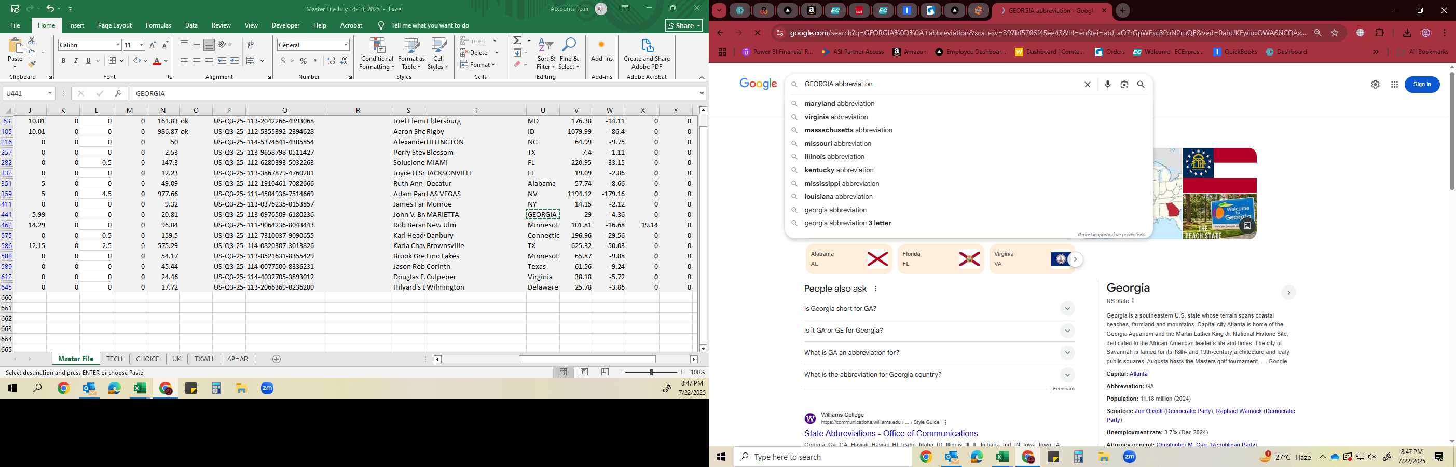Click the Increase Decimal icon
This screenshot has width=1456, height=467.
pyautogui.click(x=331, y=61)
